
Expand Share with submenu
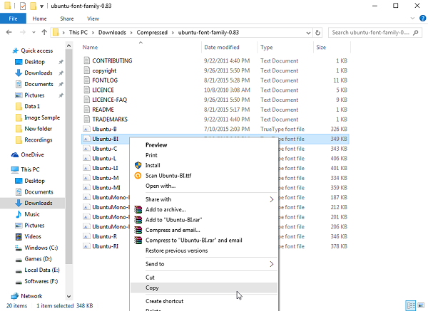(272, 199)
